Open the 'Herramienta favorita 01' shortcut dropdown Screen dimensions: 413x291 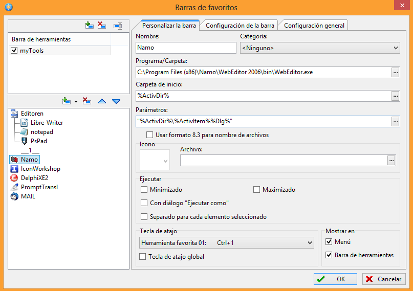(227, 242)
